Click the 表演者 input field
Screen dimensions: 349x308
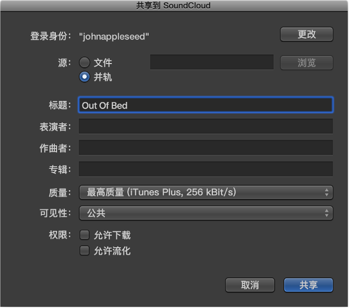(x=206, y=126)
